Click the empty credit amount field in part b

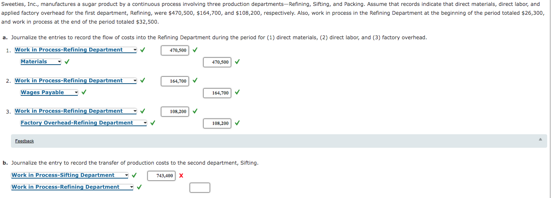coord(200,187)
